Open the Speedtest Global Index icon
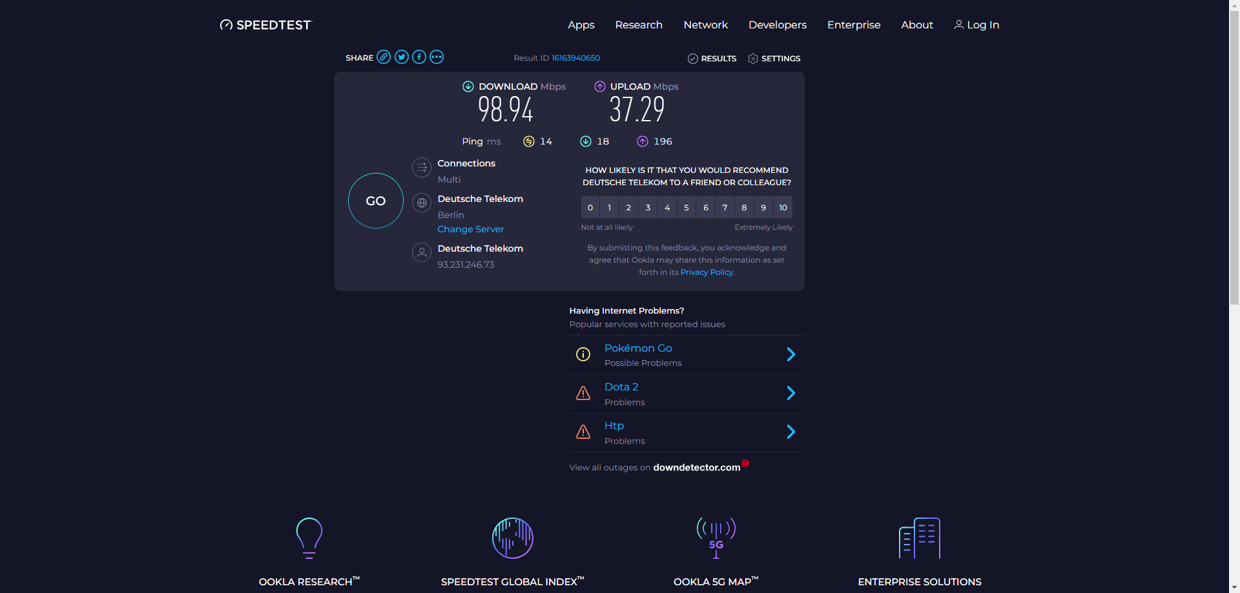Viewport: 1240px width, 593px height. tap(512, 538)
